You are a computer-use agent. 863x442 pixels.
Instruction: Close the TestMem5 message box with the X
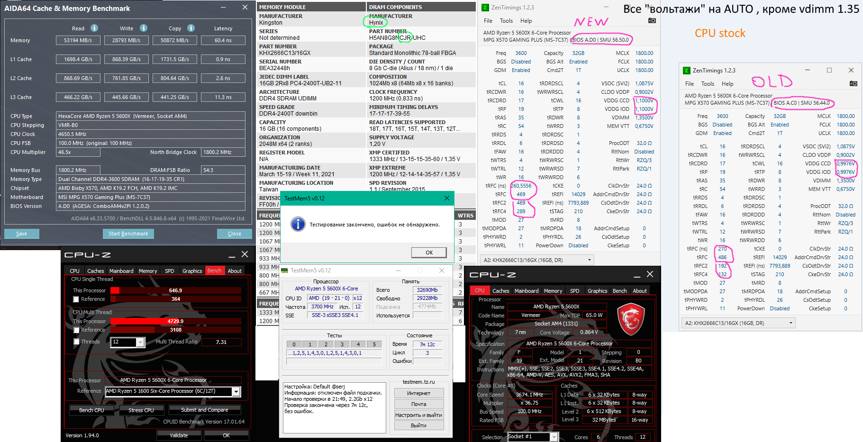click(x=446, y=198)
